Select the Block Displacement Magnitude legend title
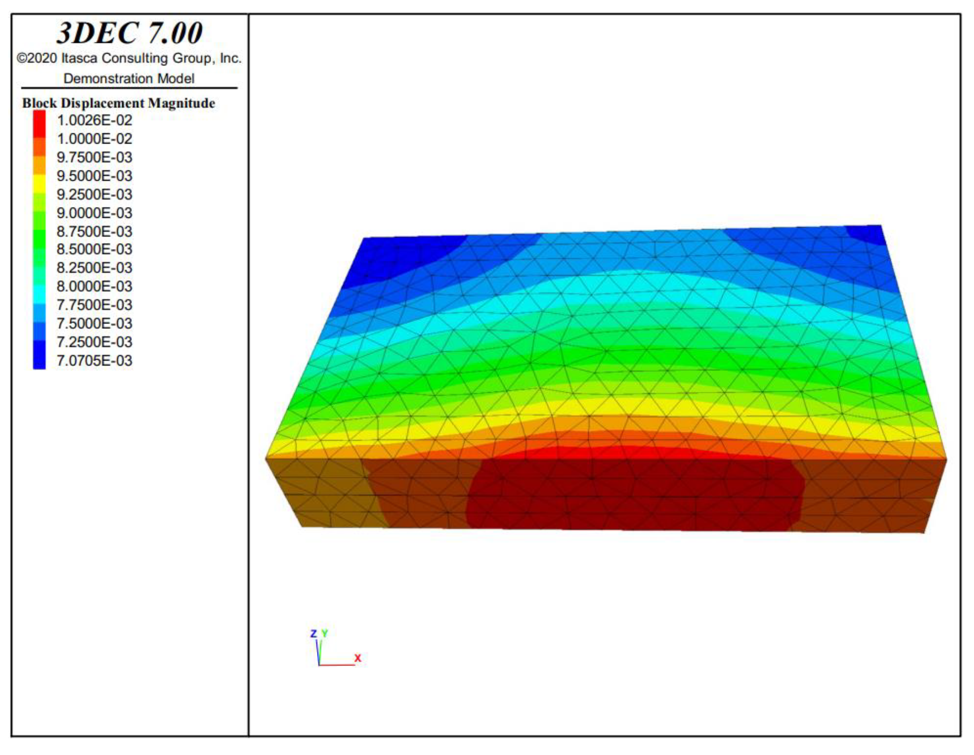 click(119, 103)
